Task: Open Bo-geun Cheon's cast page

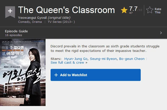Action: (132, 59)
